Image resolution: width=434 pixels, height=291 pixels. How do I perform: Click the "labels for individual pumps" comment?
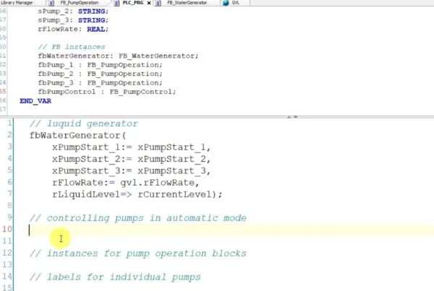114,277
